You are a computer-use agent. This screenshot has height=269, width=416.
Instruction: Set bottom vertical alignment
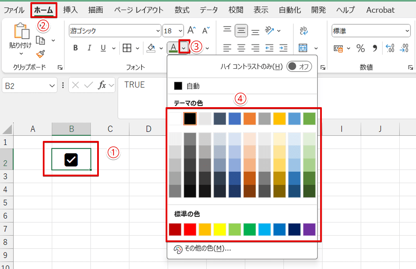pyautogui.click(x=255, y=32)
